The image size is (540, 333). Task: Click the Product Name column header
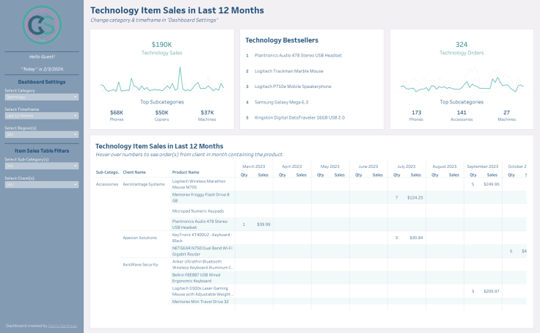(x=186, y=172)
